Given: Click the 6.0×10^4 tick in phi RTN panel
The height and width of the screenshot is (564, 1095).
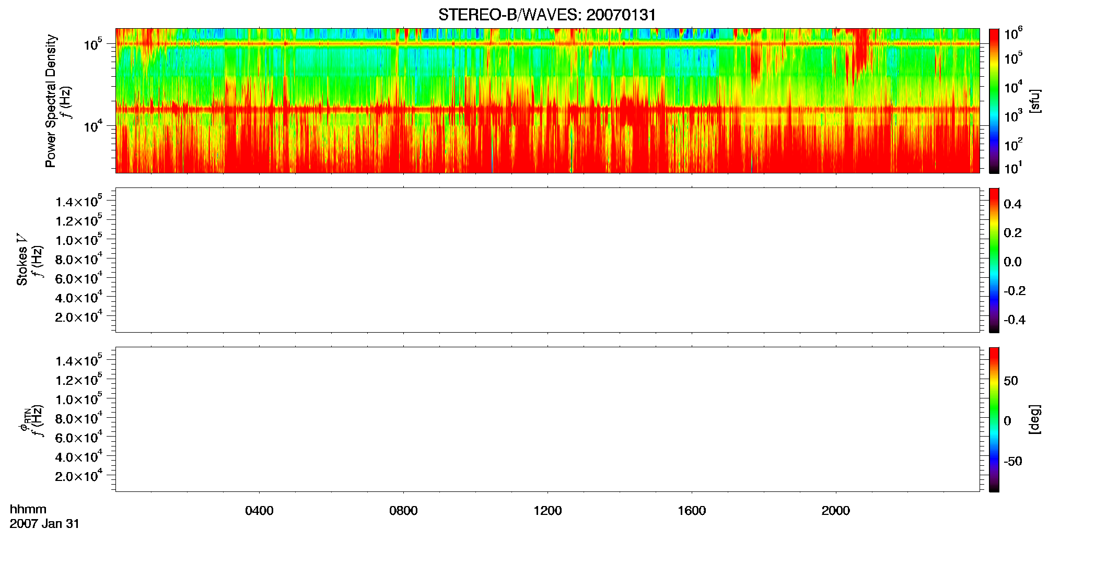Looking at the screenshot, I should pyautogui.click(x=79, y=437).
